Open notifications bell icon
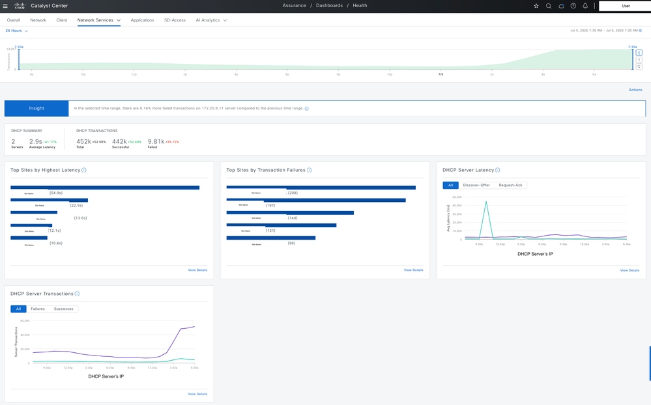 (x=585, y=6)
